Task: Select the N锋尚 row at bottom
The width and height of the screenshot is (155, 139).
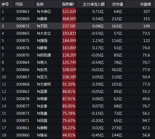Action: pyautogui.click(x=77, y=135)
